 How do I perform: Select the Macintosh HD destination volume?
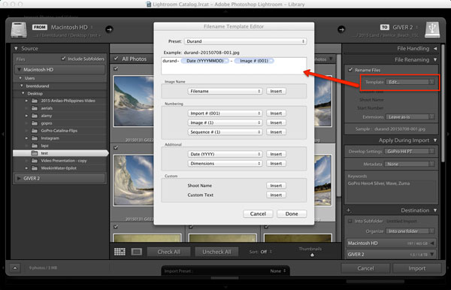(x=391, y=243)
